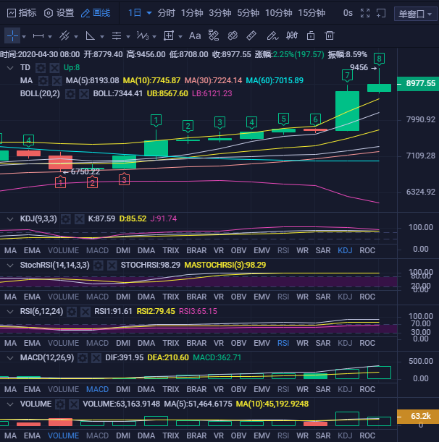Click the candlestick chart style icon

[292, 35]
